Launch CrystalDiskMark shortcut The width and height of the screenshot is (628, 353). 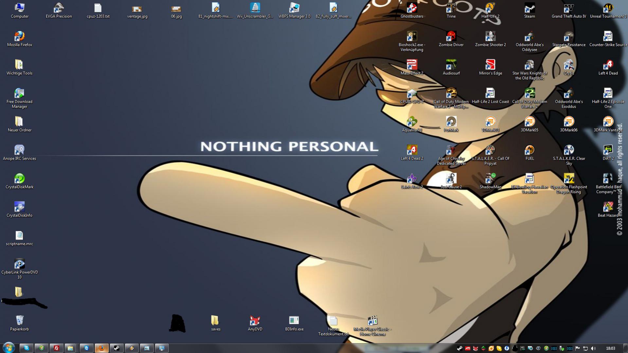[x=19, y=181]
